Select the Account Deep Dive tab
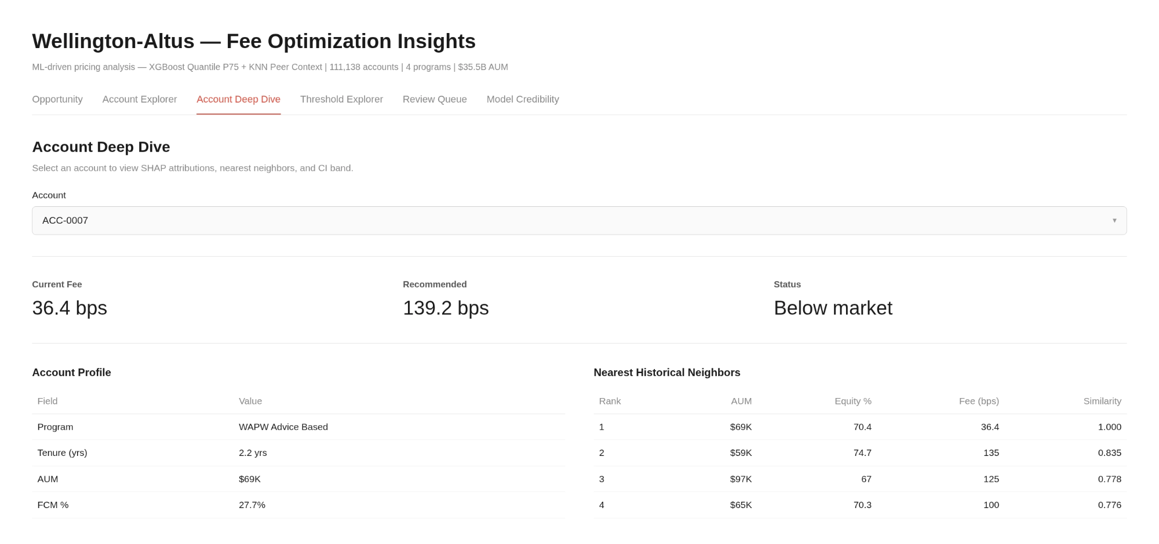The image size is (1159, 544). (239, 99)
